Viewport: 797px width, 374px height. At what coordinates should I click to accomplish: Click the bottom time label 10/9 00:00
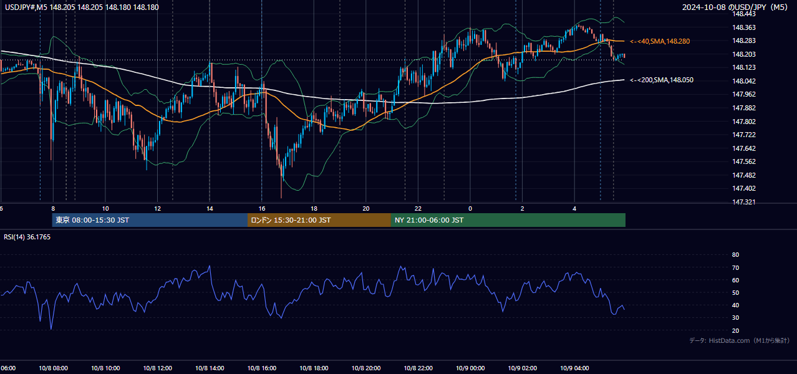point(470,368)
